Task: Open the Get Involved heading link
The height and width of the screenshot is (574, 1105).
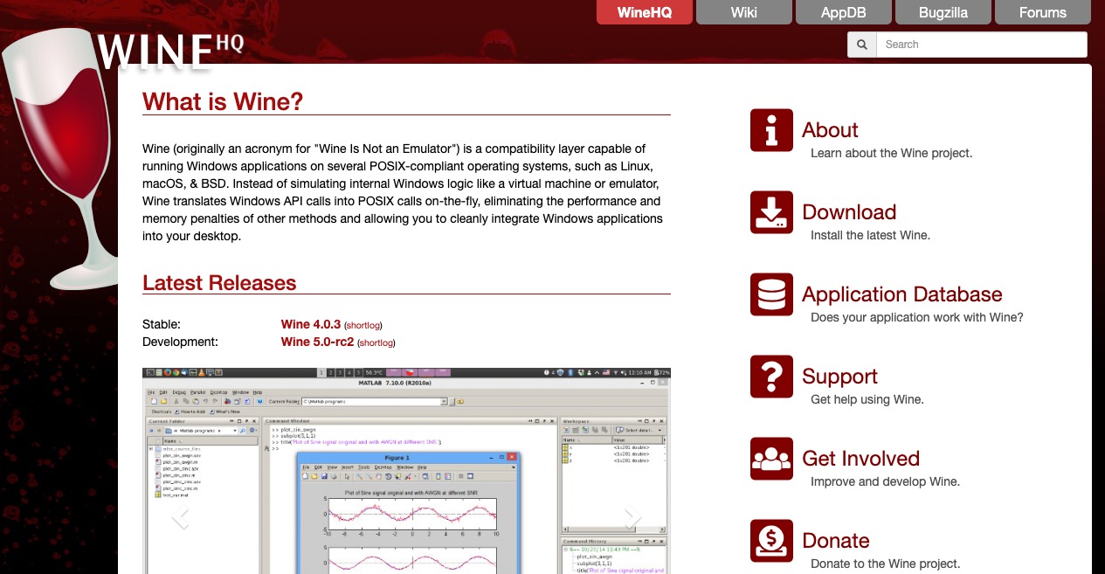Action: 861,459
